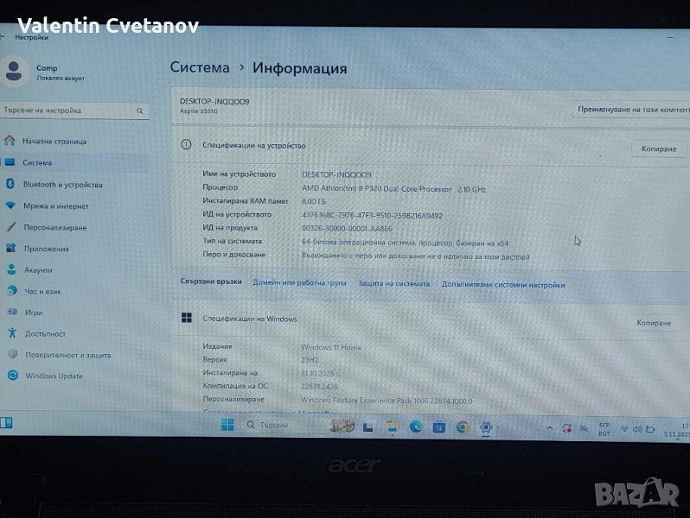Viewport: 690px width, 518px height.
Task: Open Microsoft Store from taskbar
Action: click(x=439, y=426)
